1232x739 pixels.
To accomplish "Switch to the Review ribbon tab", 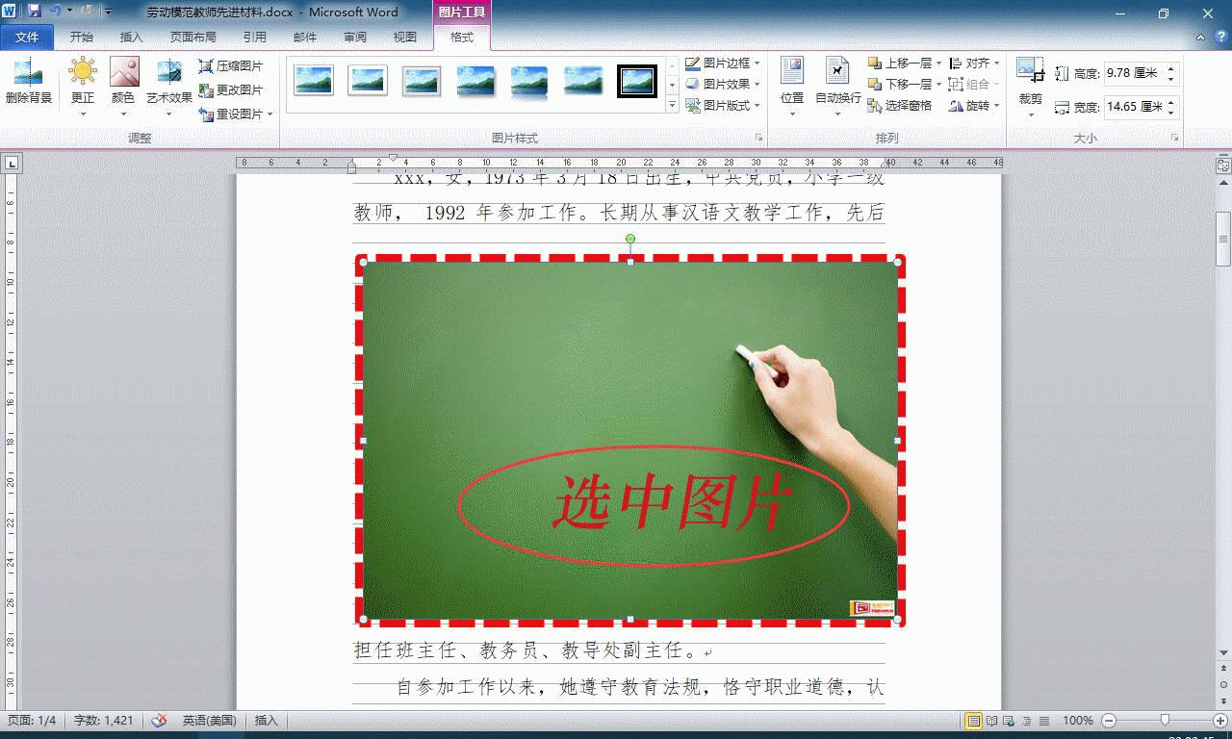I will 355,37.
